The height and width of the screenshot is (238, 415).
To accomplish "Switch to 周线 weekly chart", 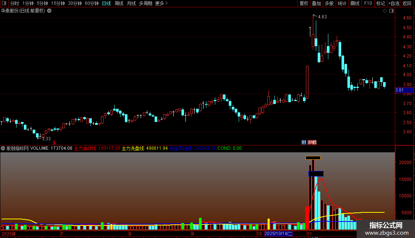I will pyautogui.click(x=119, y=3).
